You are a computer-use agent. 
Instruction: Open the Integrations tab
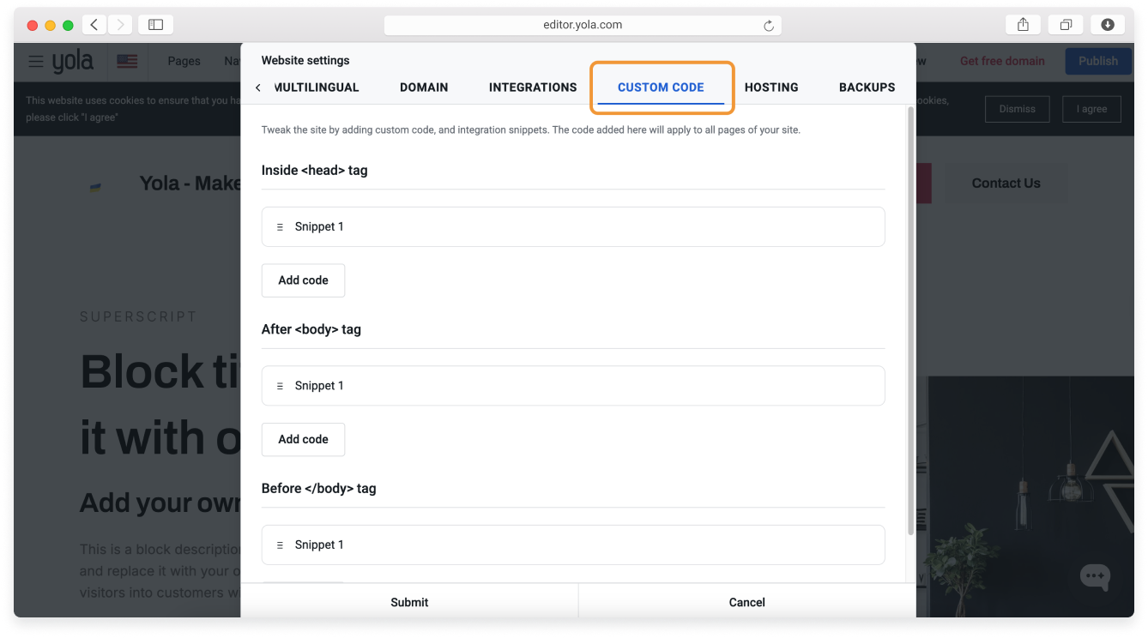pyautogui.click(x=533, y=87)
